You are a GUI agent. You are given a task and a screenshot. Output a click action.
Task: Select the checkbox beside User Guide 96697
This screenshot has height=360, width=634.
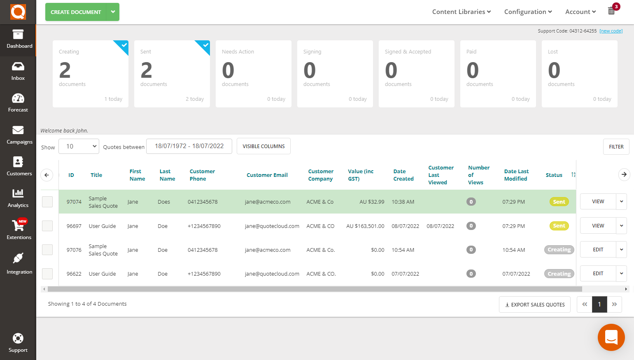click(x=47, y=225)
